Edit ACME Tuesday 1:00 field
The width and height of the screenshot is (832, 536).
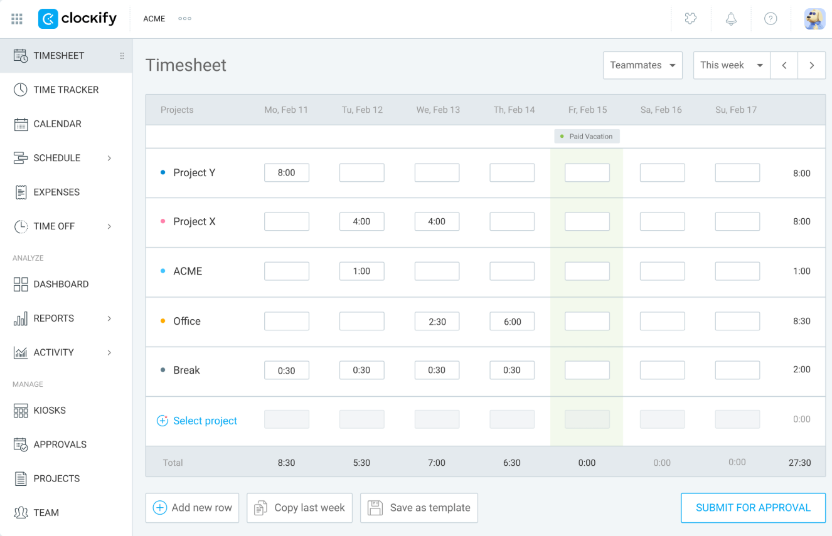pyautogui.click(x=362, y=271)
